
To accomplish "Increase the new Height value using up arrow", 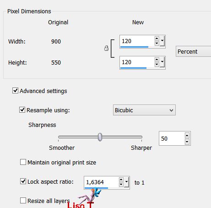I will point(157,60).
